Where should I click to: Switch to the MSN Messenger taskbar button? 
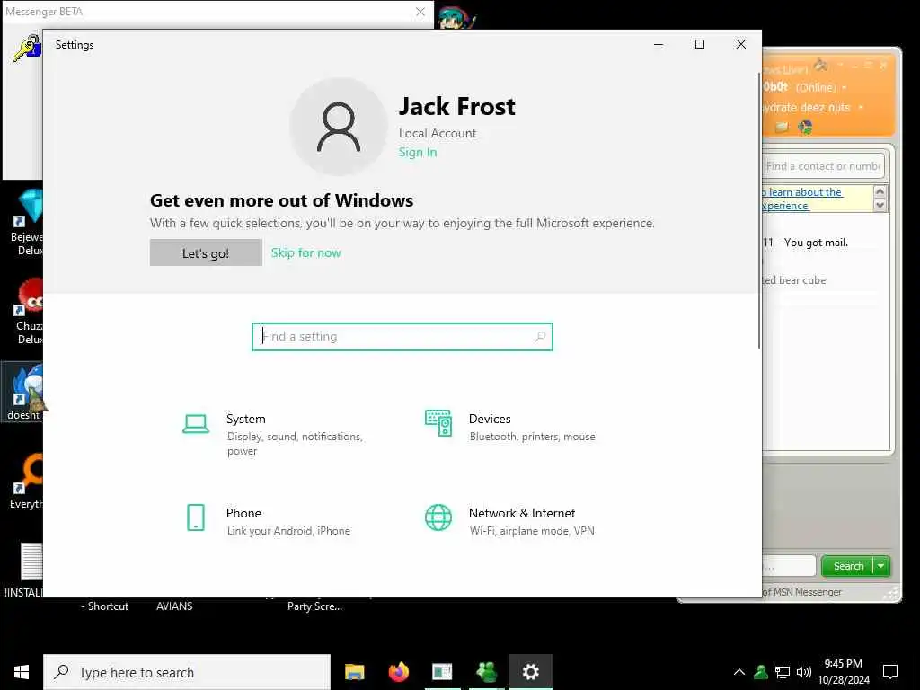[486, 672]
